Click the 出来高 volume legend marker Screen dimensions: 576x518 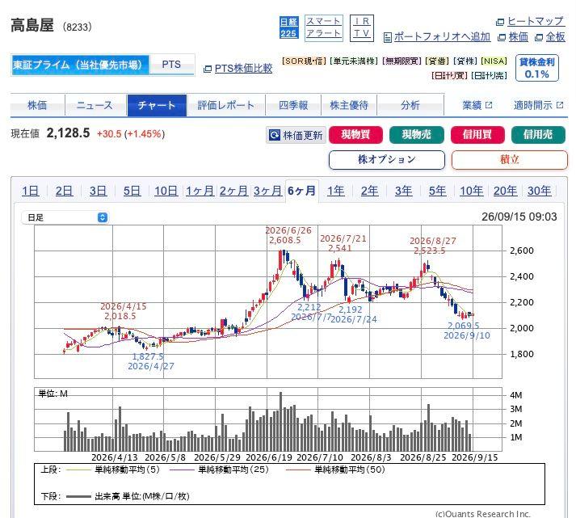coord(78,497)
